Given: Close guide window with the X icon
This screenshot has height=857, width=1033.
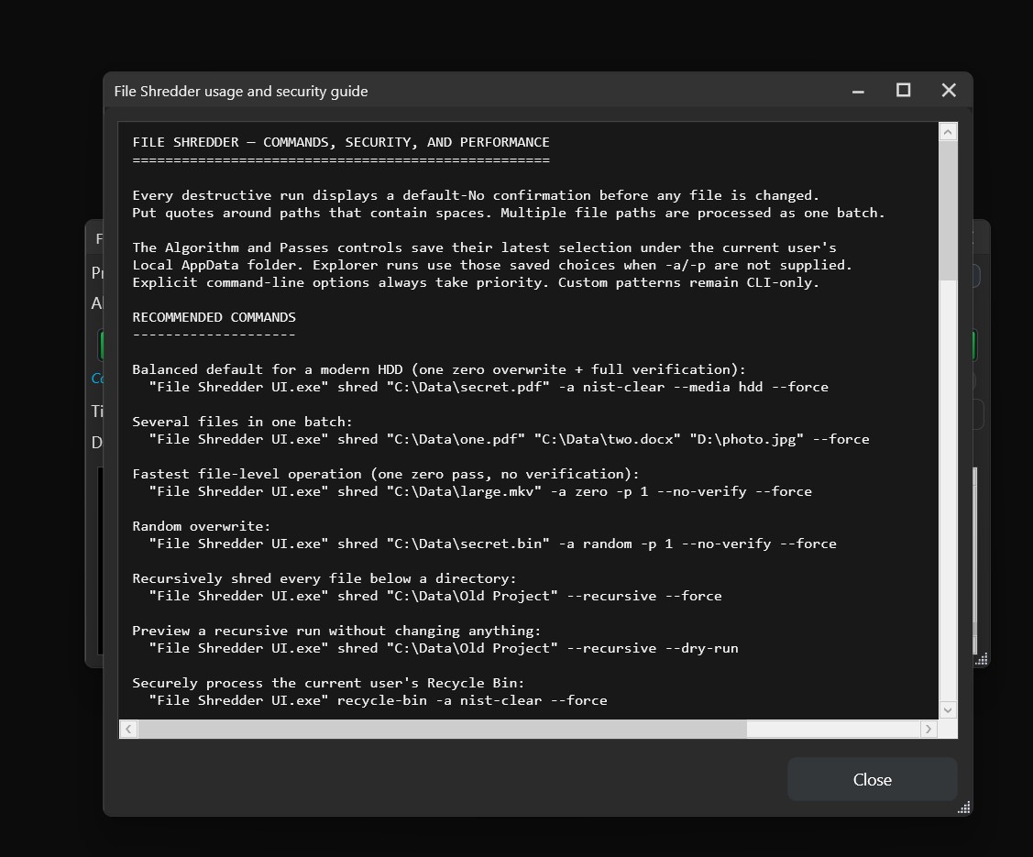Looking at the screenshot, I should [x=949, y=90].
